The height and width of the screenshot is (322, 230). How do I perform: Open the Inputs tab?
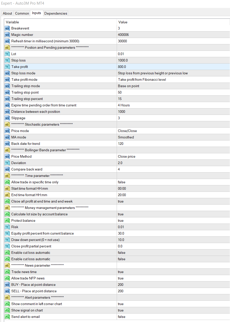pos(36,13)
